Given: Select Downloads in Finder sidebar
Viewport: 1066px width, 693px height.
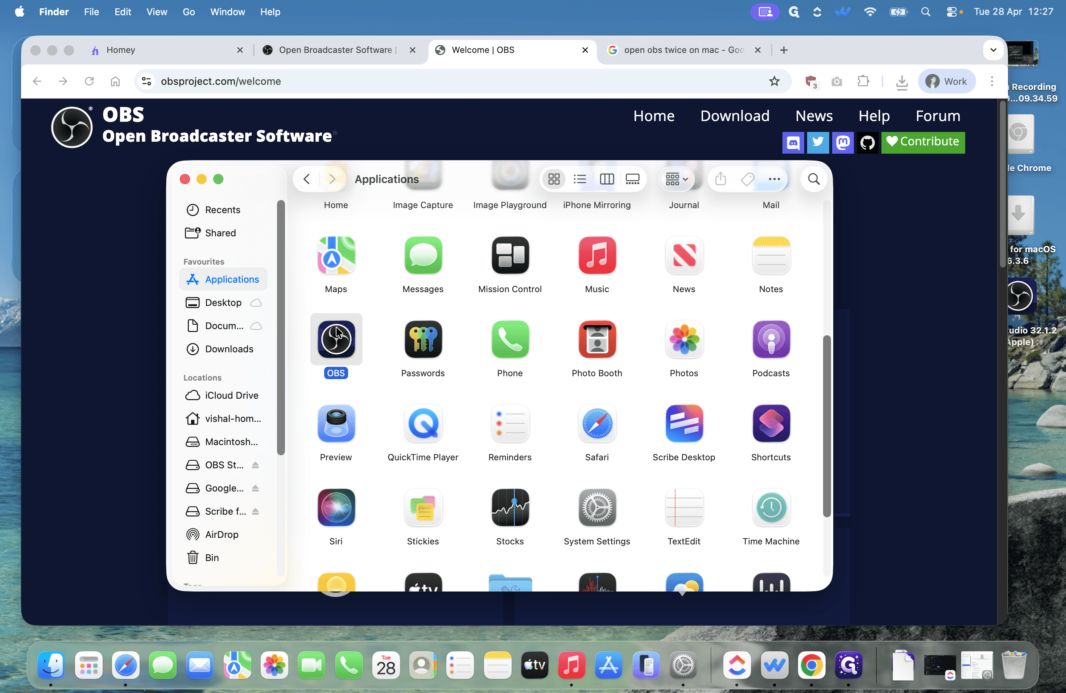Looking at the screenshot, I should coord(223,349).
